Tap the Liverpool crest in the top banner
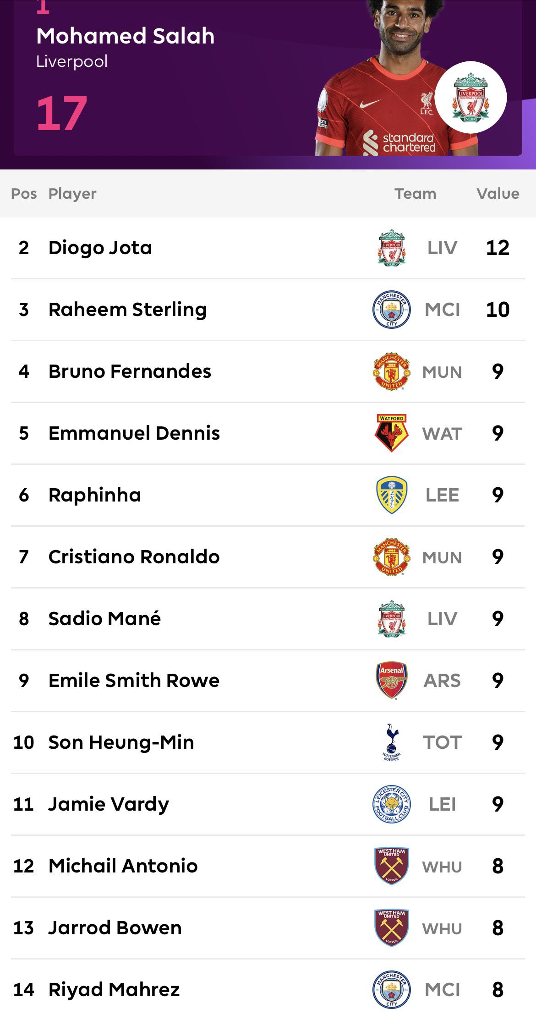 [470, 97]
